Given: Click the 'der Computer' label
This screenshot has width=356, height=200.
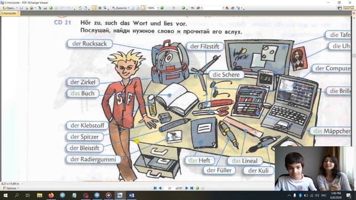Looking at the screenshot, I should point(332,68).
